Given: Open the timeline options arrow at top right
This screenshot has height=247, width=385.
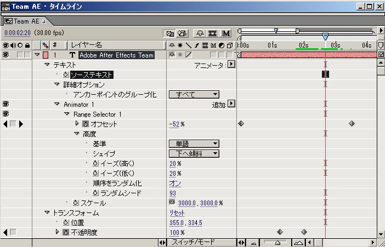Looking at the screenshot, I should click(x=381, y=31).
